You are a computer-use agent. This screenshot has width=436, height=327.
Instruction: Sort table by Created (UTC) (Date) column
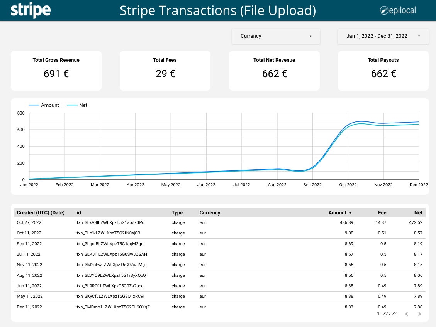click(x=41, y=213)
